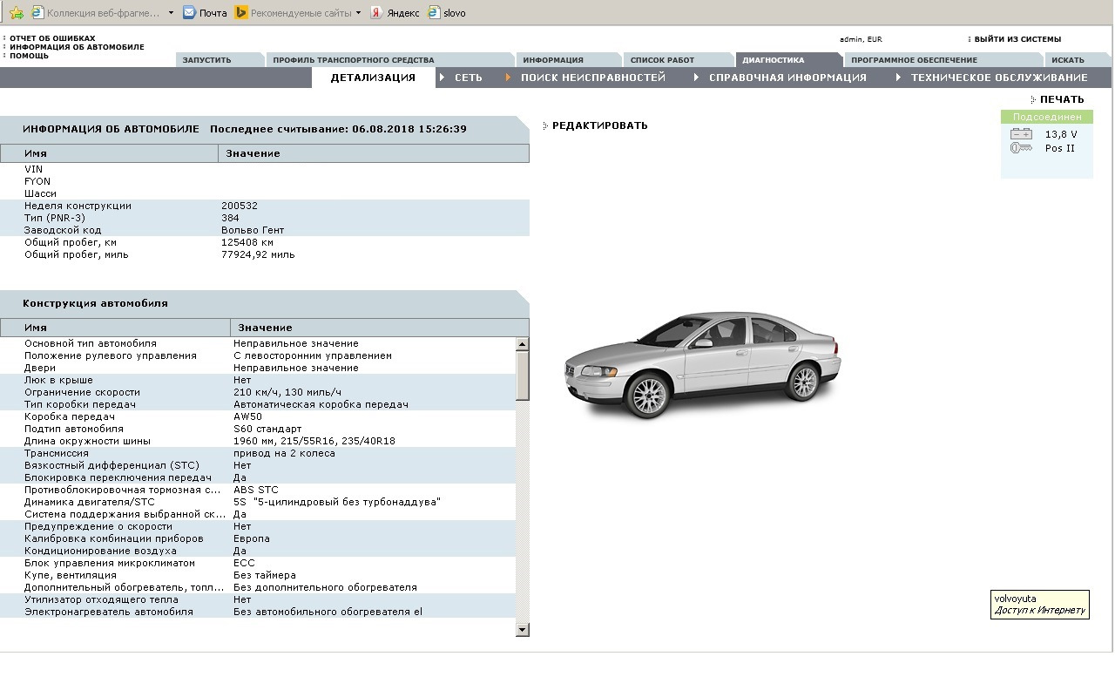Click the Европа calibration value

coord(252,538)
